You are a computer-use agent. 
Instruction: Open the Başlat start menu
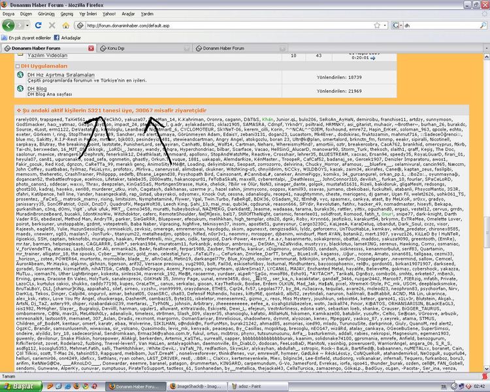click(21, 386)
